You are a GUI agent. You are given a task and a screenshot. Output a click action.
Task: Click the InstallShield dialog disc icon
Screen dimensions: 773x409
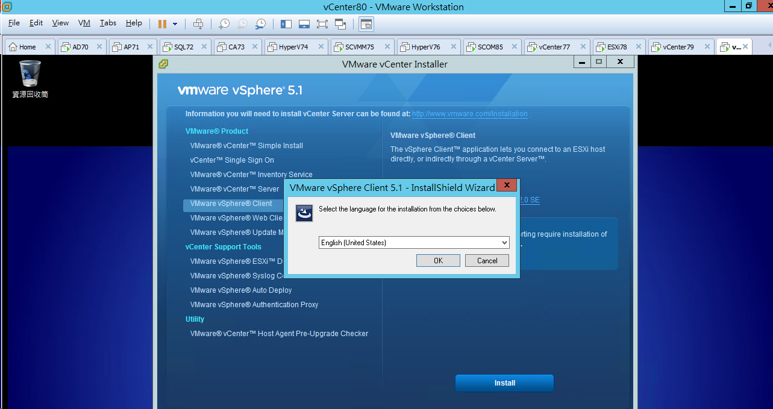pyautogui.click(x=304, y=213)
